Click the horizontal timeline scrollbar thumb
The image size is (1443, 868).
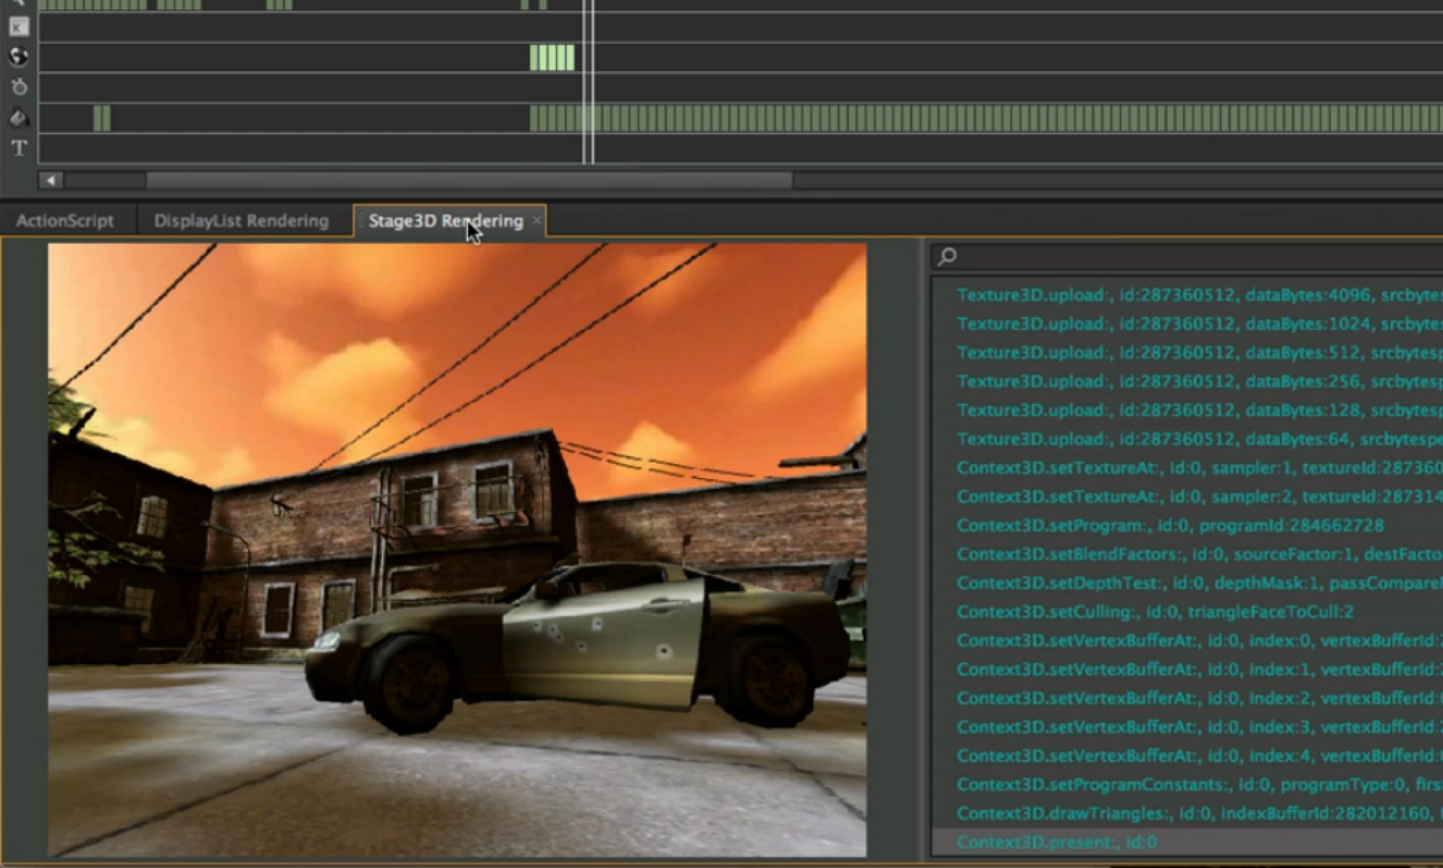[469, 181]
